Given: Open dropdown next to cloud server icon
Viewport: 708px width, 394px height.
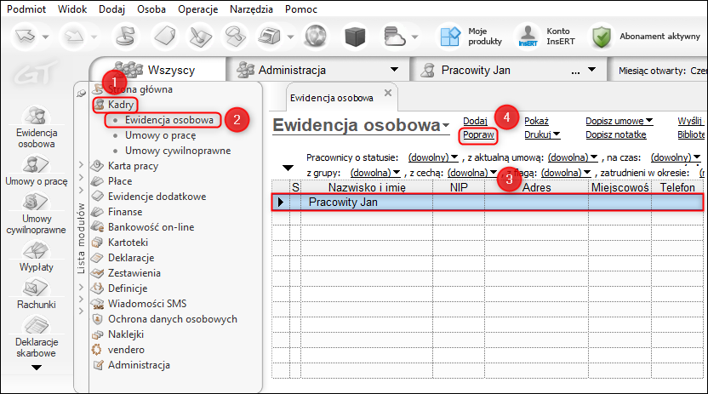Looking at the screenshot, I should click(x=414, y=37).
